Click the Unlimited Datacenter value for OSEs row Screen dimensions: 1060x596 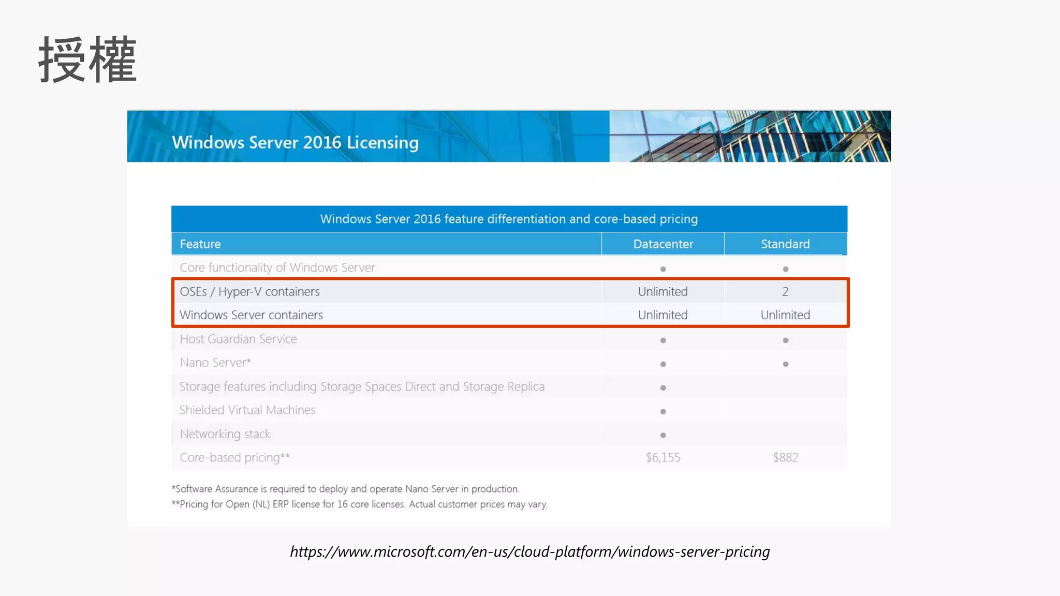pos(662,291)
